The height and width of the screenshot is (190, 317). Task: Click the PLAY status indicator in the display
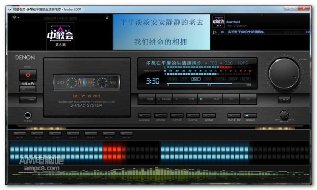tap(196, 79)
